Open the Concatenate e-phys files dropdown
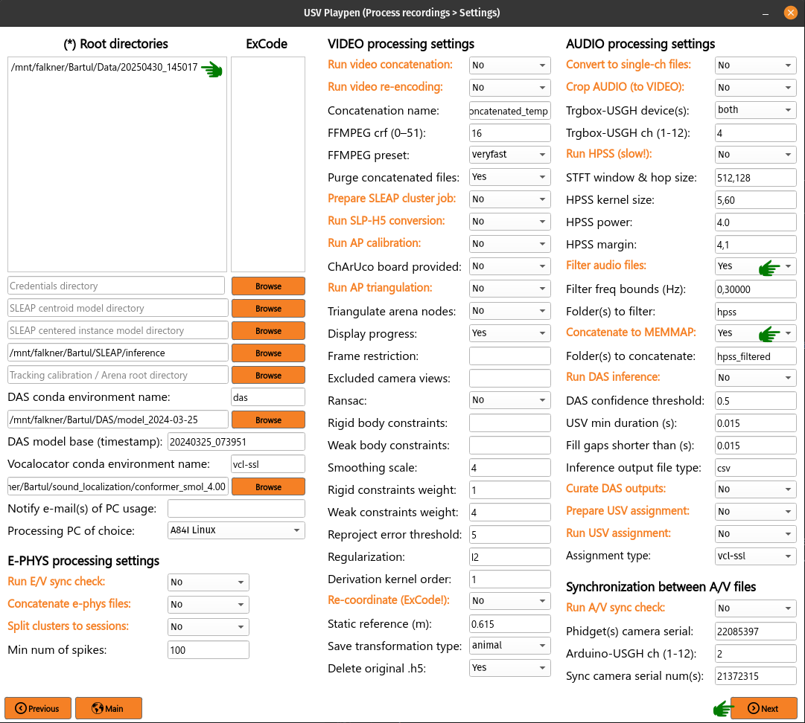This screenshot has width=805, height=723. (x=208, y=605)
